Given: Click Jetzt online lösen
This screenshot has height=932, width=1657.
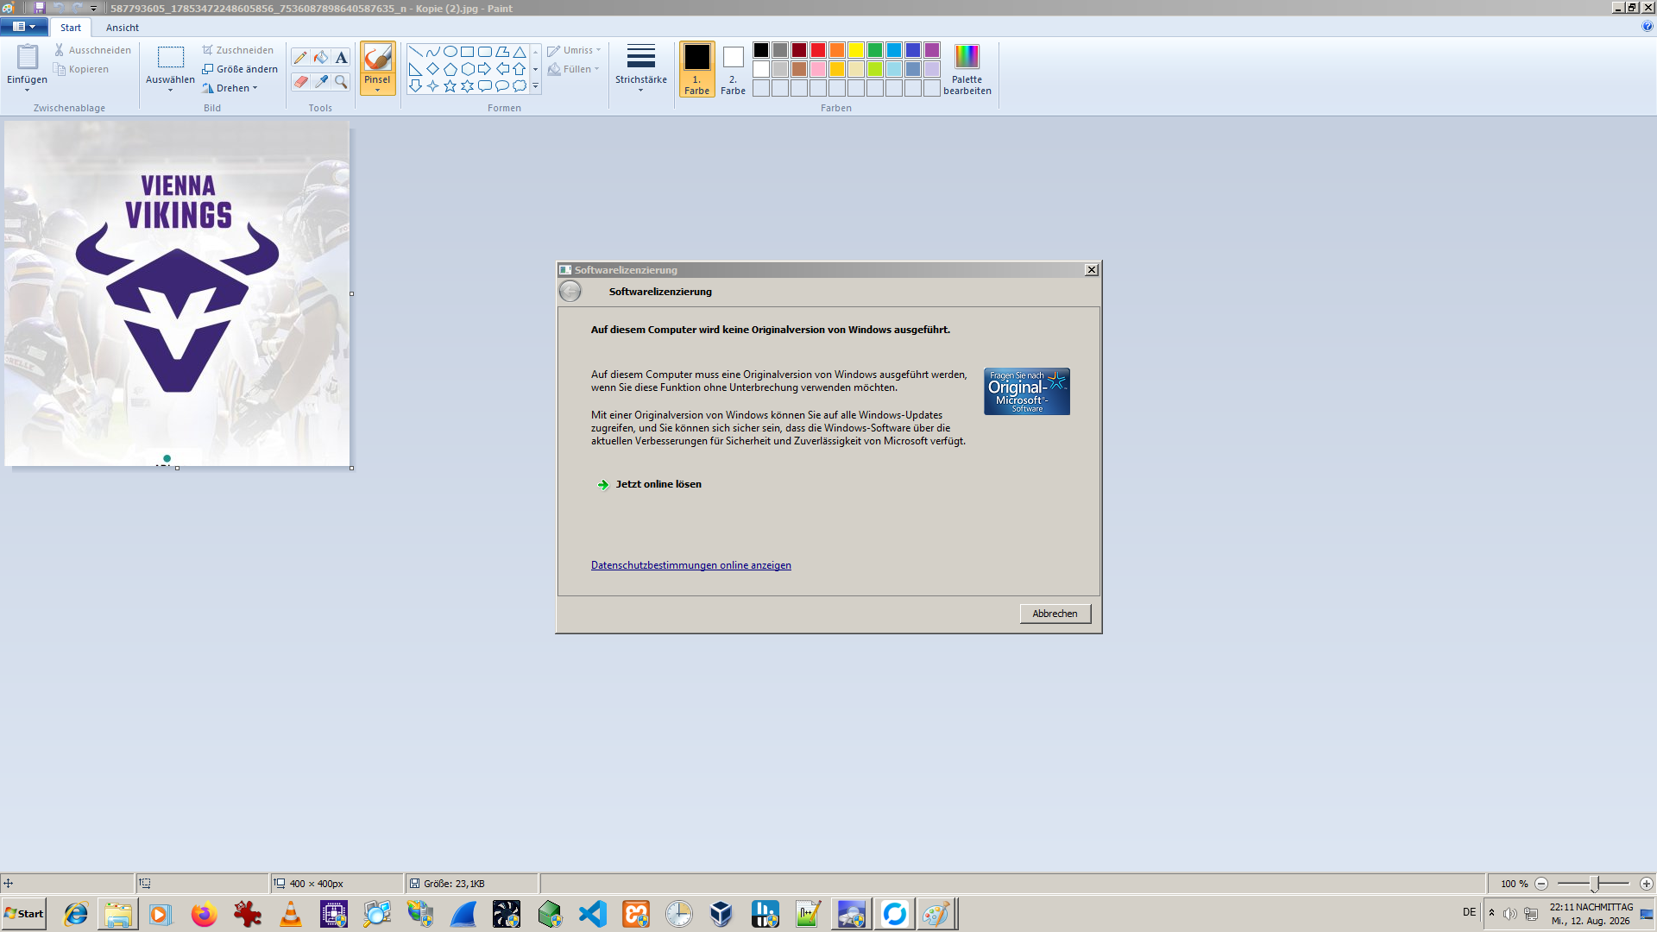Looking at the screenshot, I should [658, 484].
